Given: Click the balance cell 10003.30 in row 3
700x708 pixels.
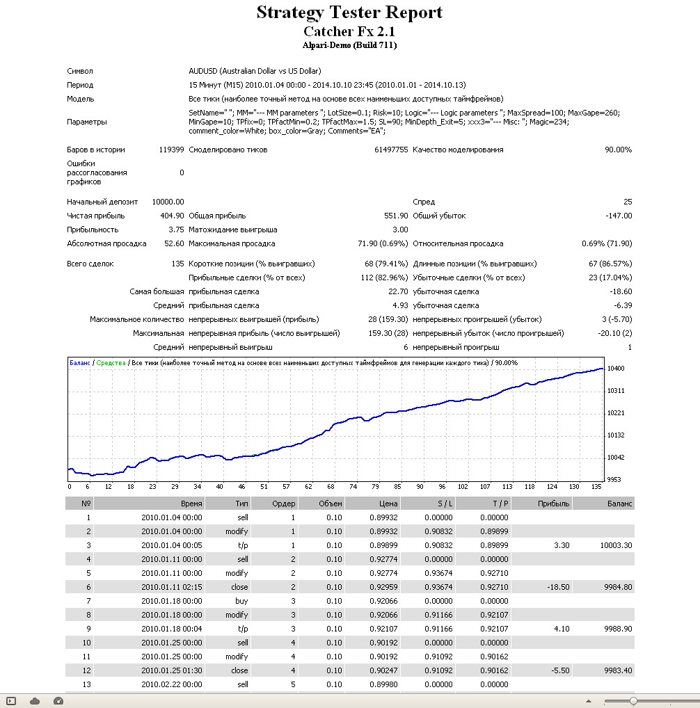Looking at the screenshot, I should [616, 545].
